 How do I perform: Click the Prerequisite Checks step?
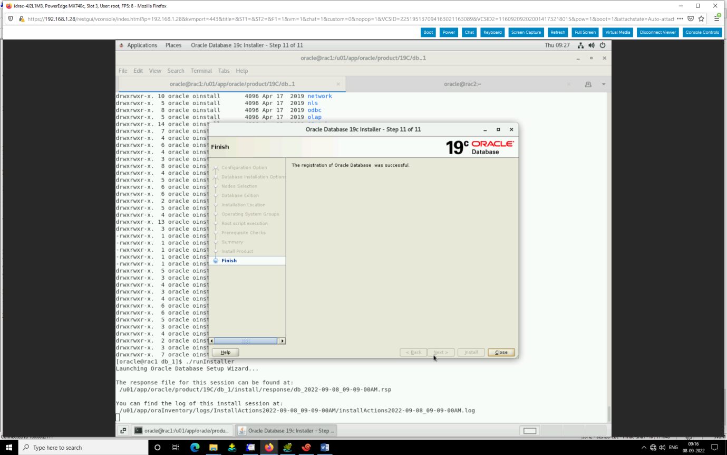tap(244, 233)
